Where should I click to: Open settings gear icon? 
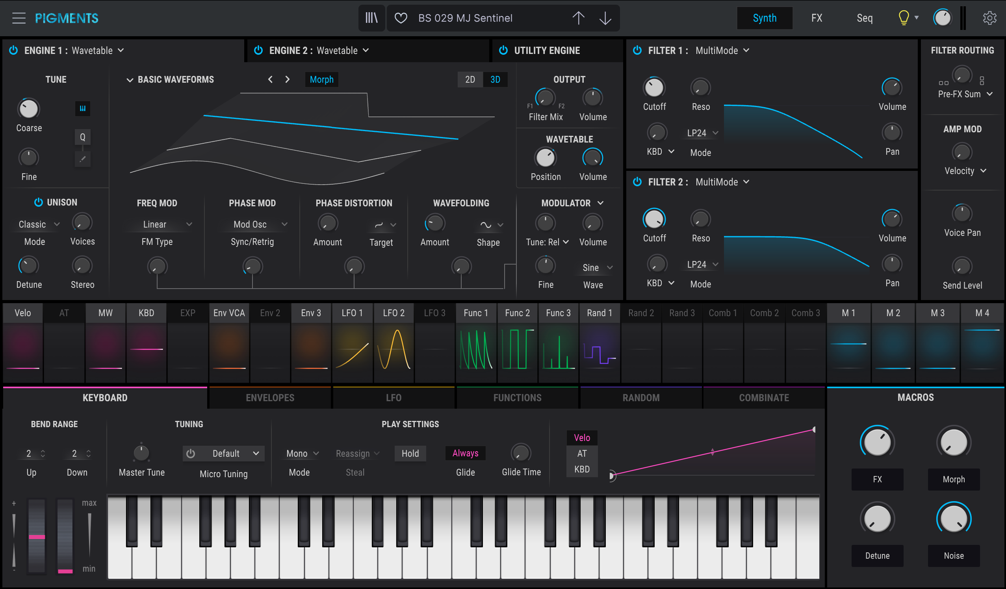click(989, 18)
